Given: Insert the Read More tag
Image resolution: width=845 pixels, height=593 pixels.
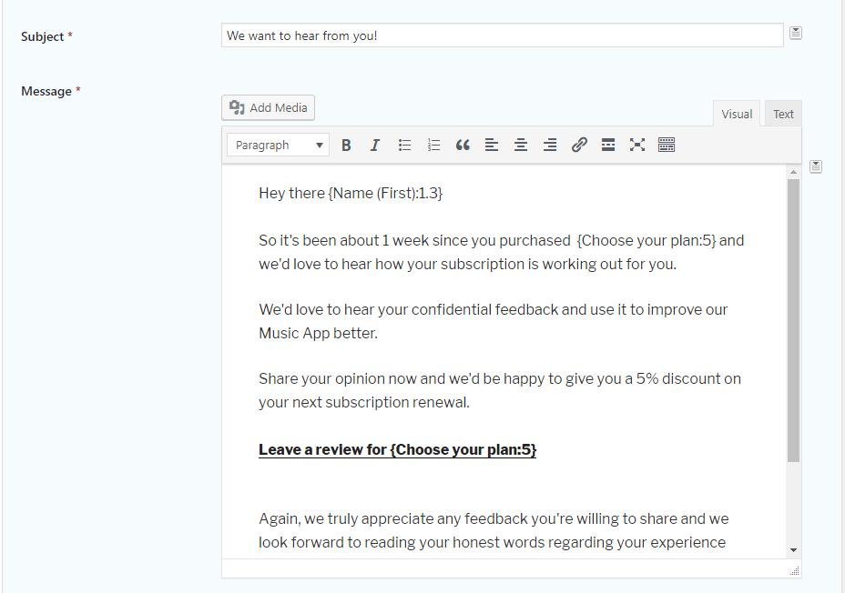Looking at the screenshot, I should (x=608, y=145).
